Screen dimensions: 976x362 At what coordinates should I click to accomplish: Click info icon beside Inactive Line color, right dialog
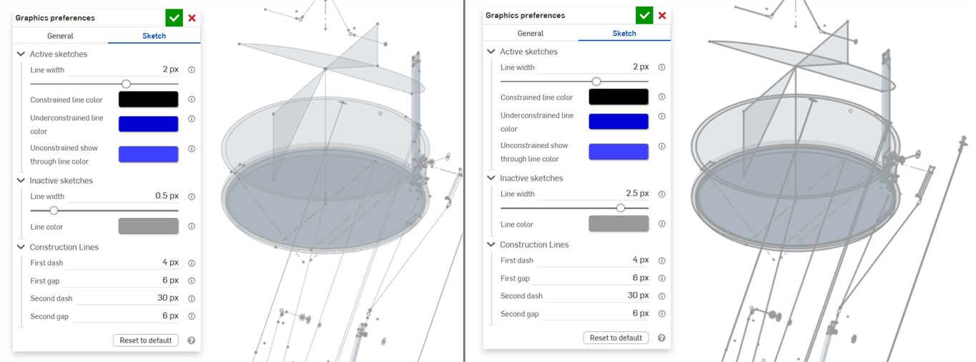pyautogui.click(x=662, y=224)
